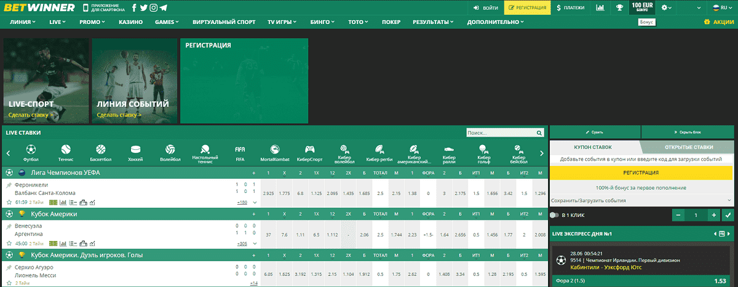Open the calendar icon in Live экспресс дня

click(x=723, y=234)
